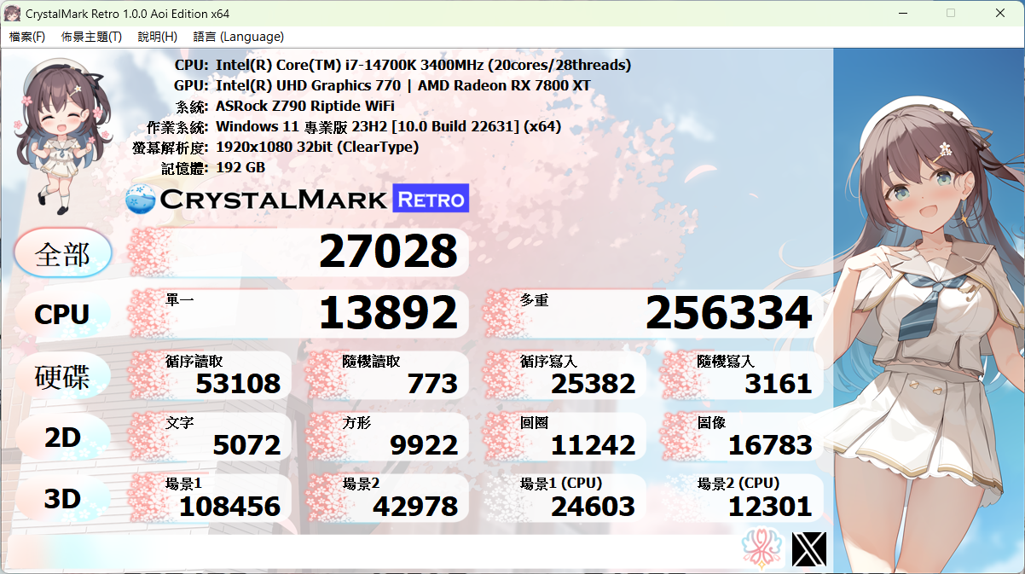Open the 檔案(F) menu

26,37
